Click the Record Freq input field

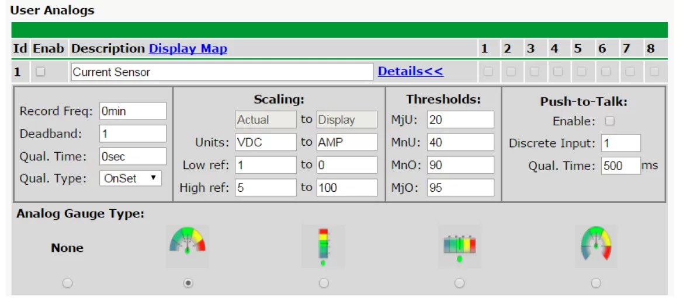click(133, 111)
